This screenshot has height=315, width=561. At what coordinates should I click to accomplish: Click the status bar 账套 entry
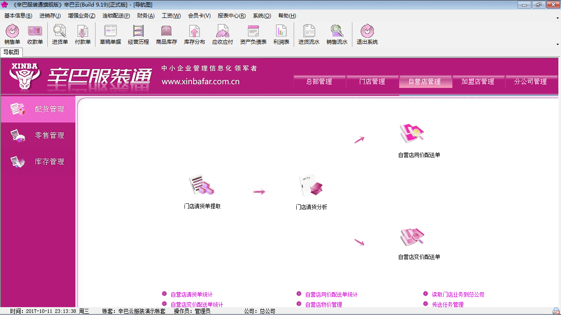tap(134, 311)
